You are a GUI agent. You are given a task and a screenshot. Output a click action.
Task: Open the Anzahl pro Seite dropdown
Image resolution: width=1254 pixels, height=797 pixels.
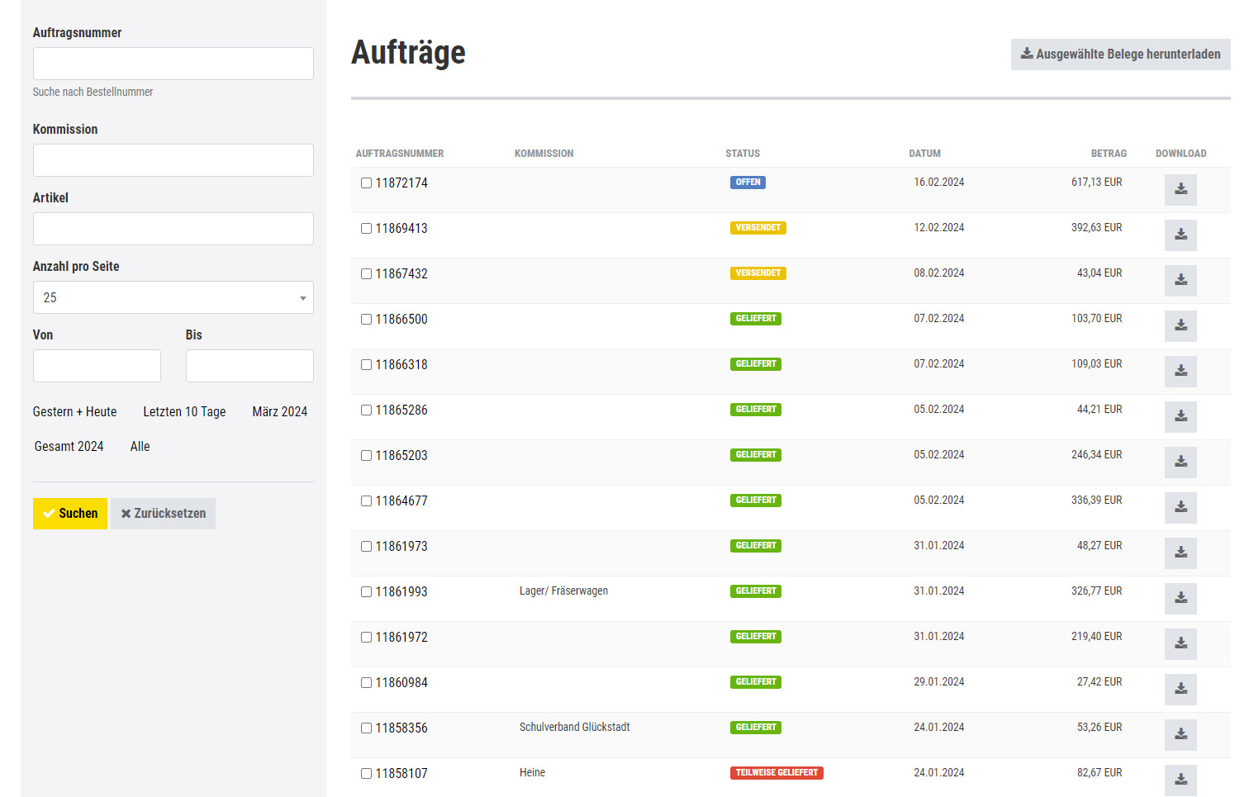173,297
